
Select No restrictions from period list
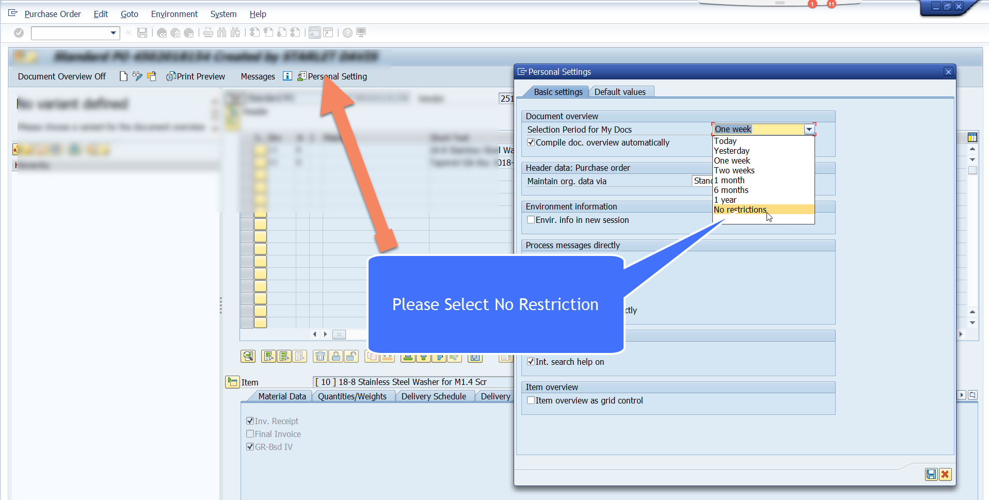pyautogui.click(x=740, y=209)
